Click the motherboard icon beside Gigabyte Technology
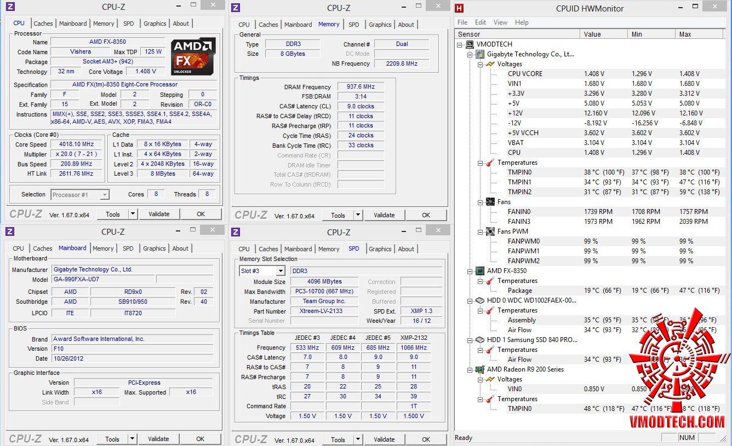 [x=481, y=54]
